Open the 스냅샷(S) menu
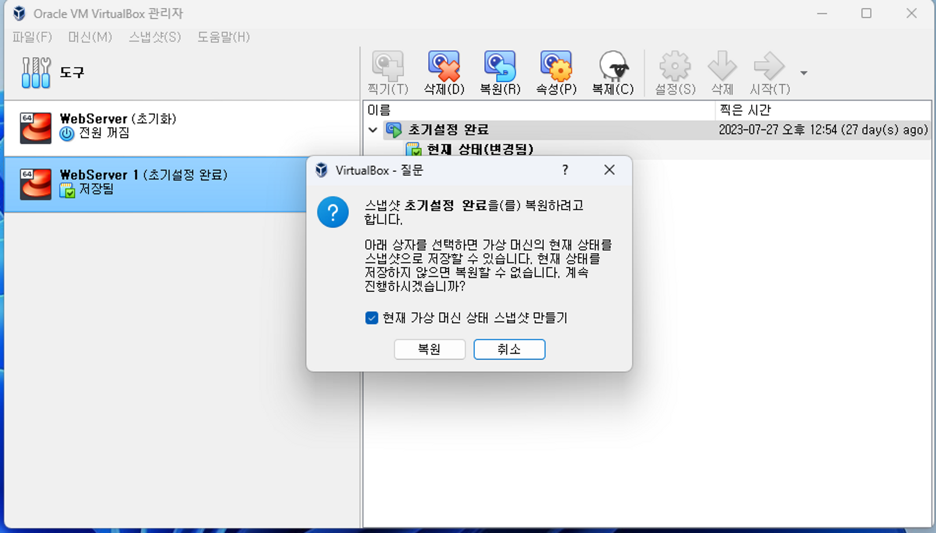This screenshot has height=533, width=936. [x=155, y=37]
